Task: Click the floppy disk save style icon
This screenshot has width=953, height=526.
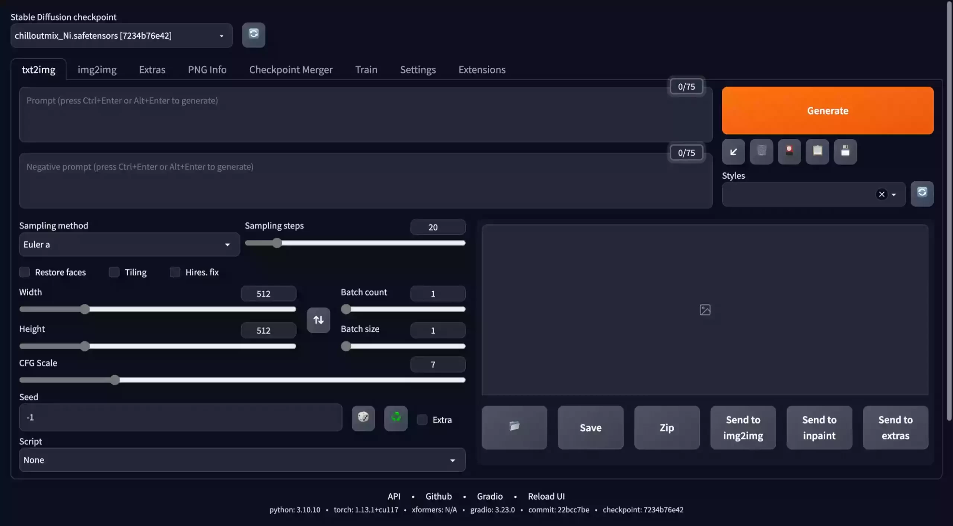Action: click(845, 152)
